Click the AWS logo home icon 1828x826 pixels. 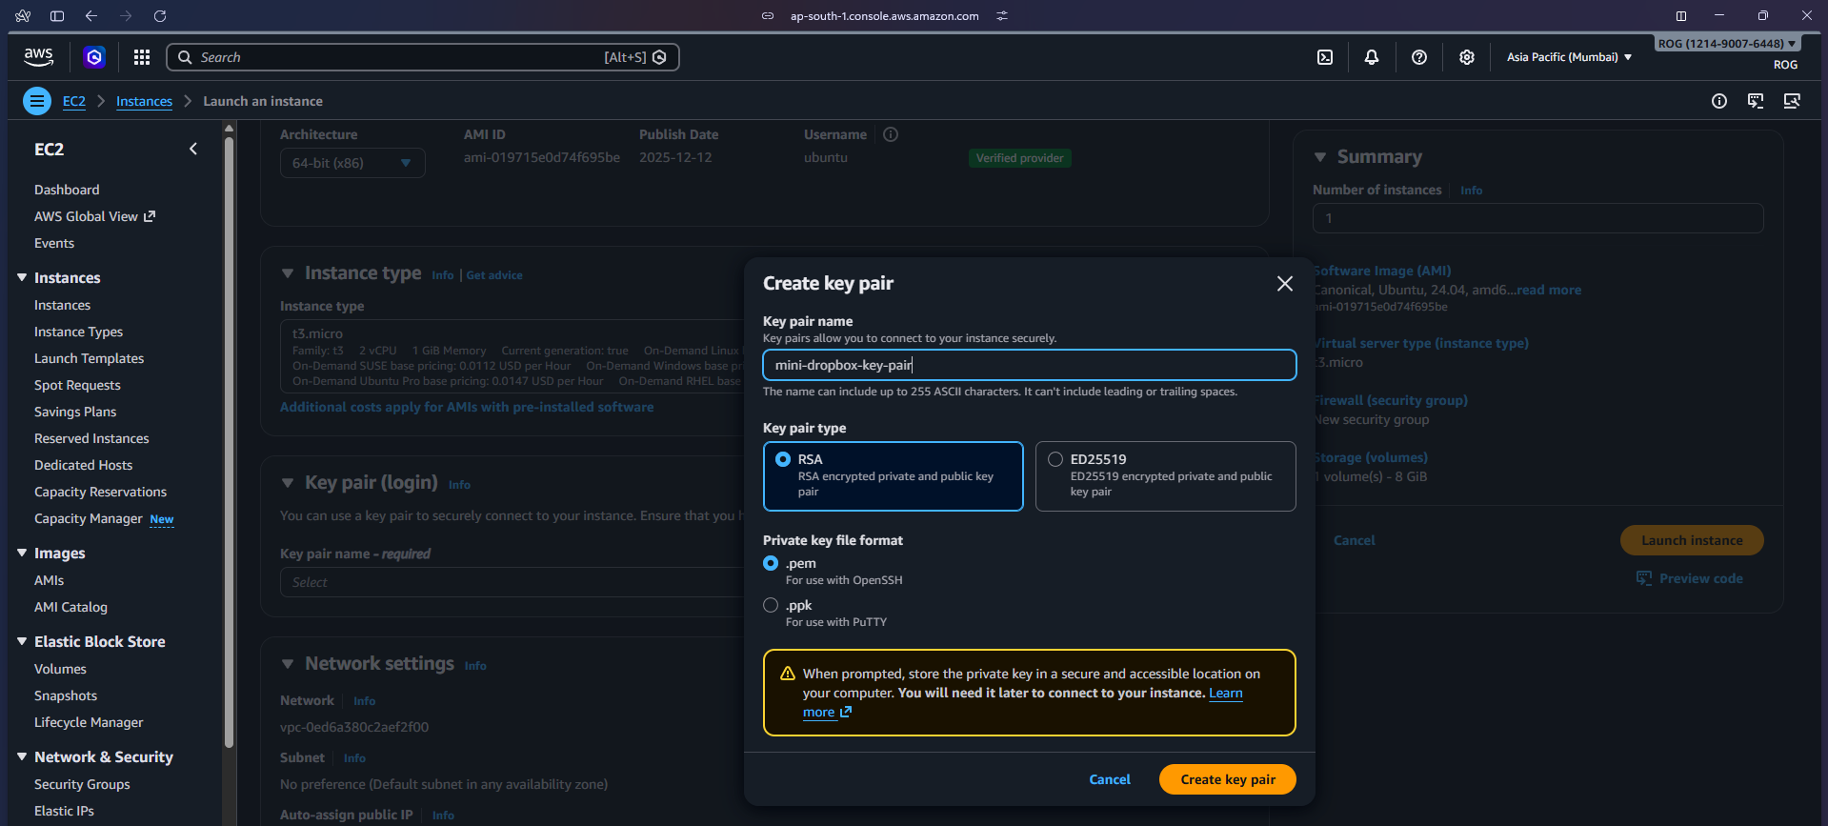(39, 57)
